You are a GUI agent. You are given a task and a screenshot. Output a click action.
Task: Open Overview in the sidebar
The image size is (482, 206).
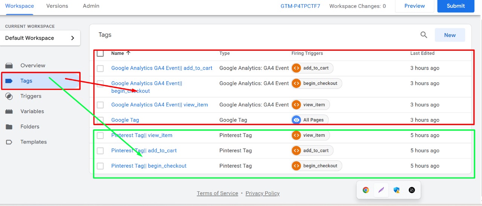click(x=33, y=65)
